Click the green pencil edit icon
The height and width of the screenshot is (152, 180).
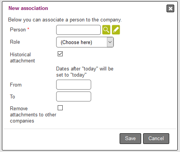pyautogui.click(x=116, y=30)
